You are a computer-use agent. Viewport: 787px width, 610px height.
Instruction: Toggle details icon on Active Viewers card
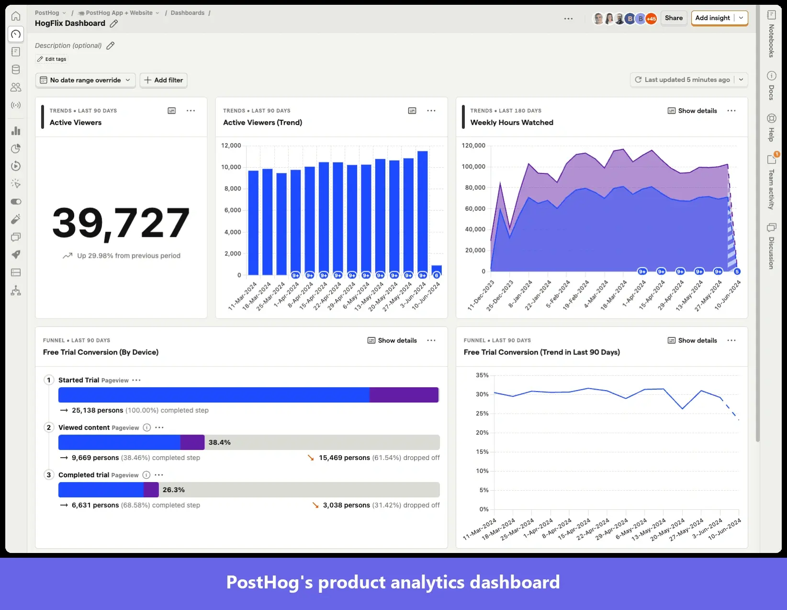click(172, 111)
